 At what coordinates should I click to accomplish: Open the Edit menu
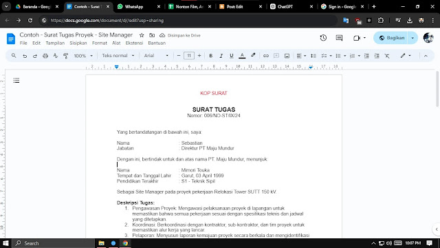click(36, 43)
